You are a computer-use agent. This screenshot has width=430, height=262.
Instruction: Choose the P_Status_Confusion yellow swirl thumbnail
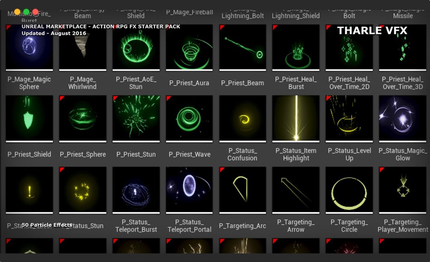click(243, 118)
